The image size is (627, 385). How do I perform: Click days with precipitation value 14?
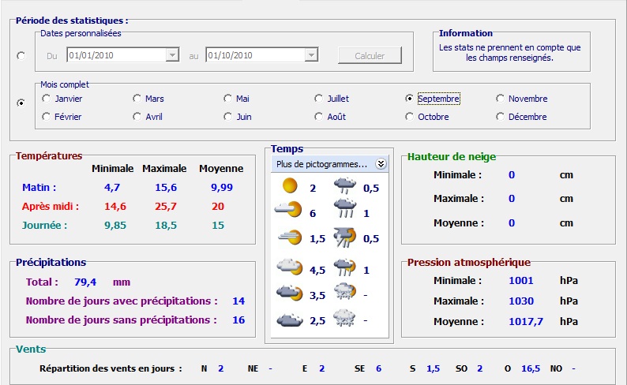(x=238, y=301)
